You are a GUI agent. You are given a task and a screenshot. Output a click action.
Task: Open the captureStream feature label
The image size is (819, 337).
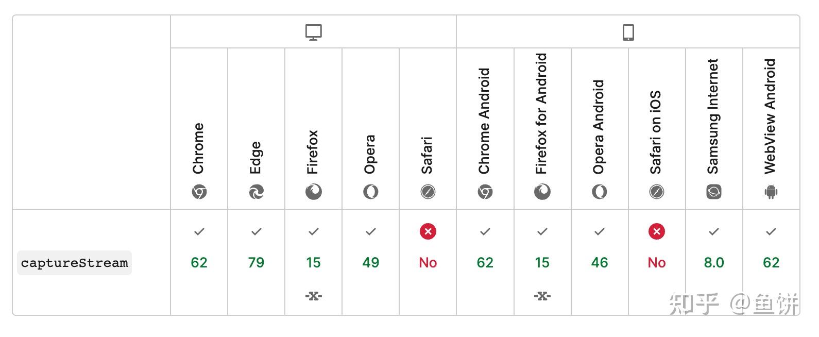pos(74,263)
